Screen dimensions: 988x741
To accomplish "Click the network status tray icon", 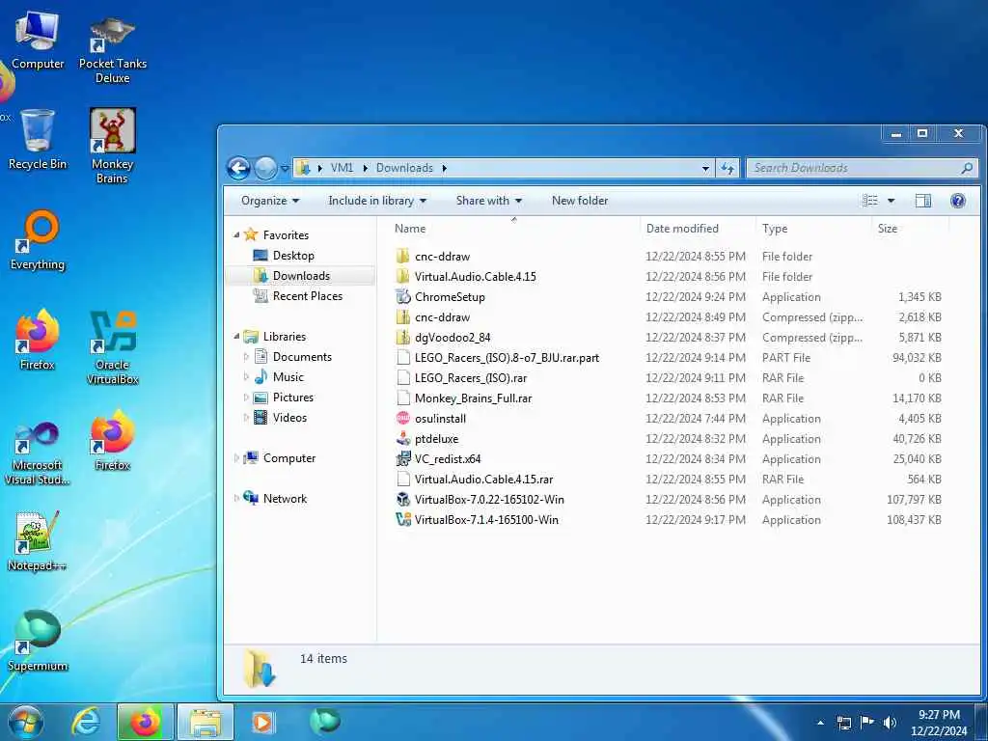I will 843,723.
